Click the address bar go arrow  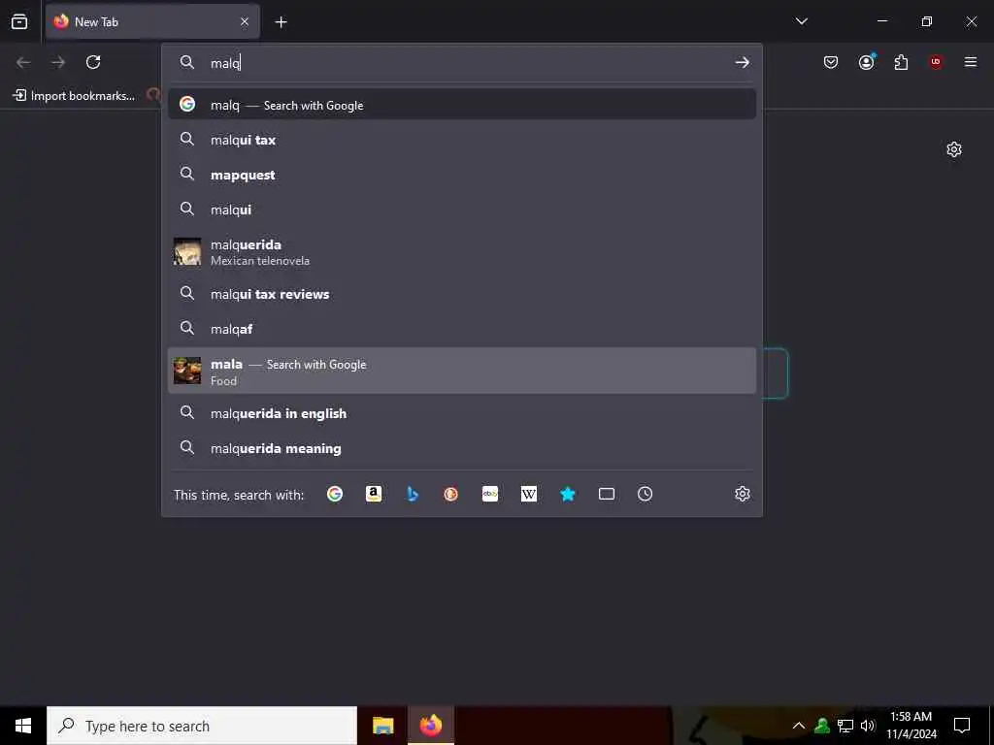[743, 62]
